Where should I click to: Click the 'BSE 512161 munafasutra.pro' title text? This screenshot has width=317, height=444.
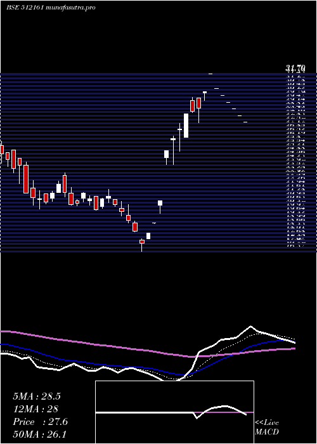51,8
